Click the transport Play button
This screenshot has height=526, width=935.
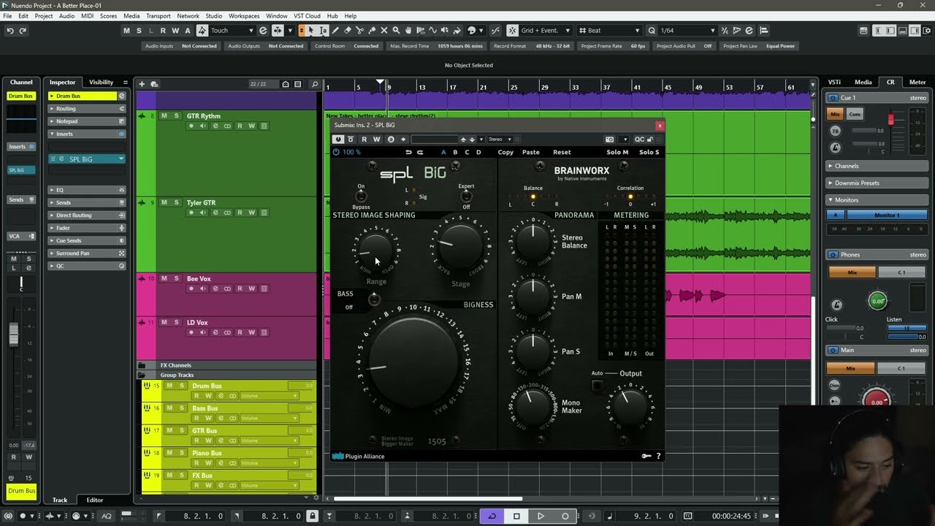coord(541,516)
